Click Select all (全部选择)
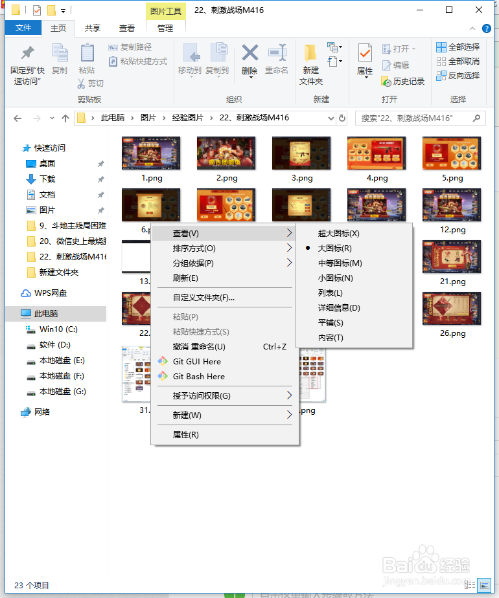The width and height of the screenshot is (499, 598). [x=458, y=47]
